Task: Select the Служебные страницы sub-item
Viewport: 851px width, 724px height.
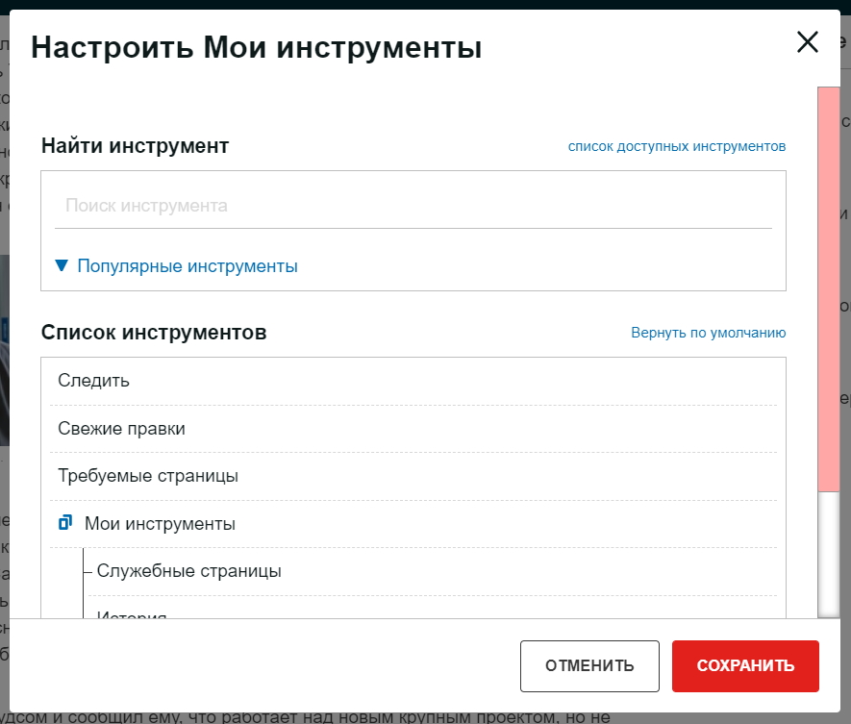Action: point(433,571)
